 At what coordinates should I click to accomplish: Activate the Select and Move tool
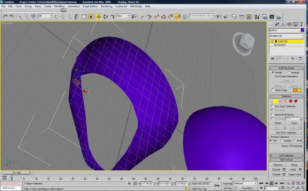coord(99,17)
